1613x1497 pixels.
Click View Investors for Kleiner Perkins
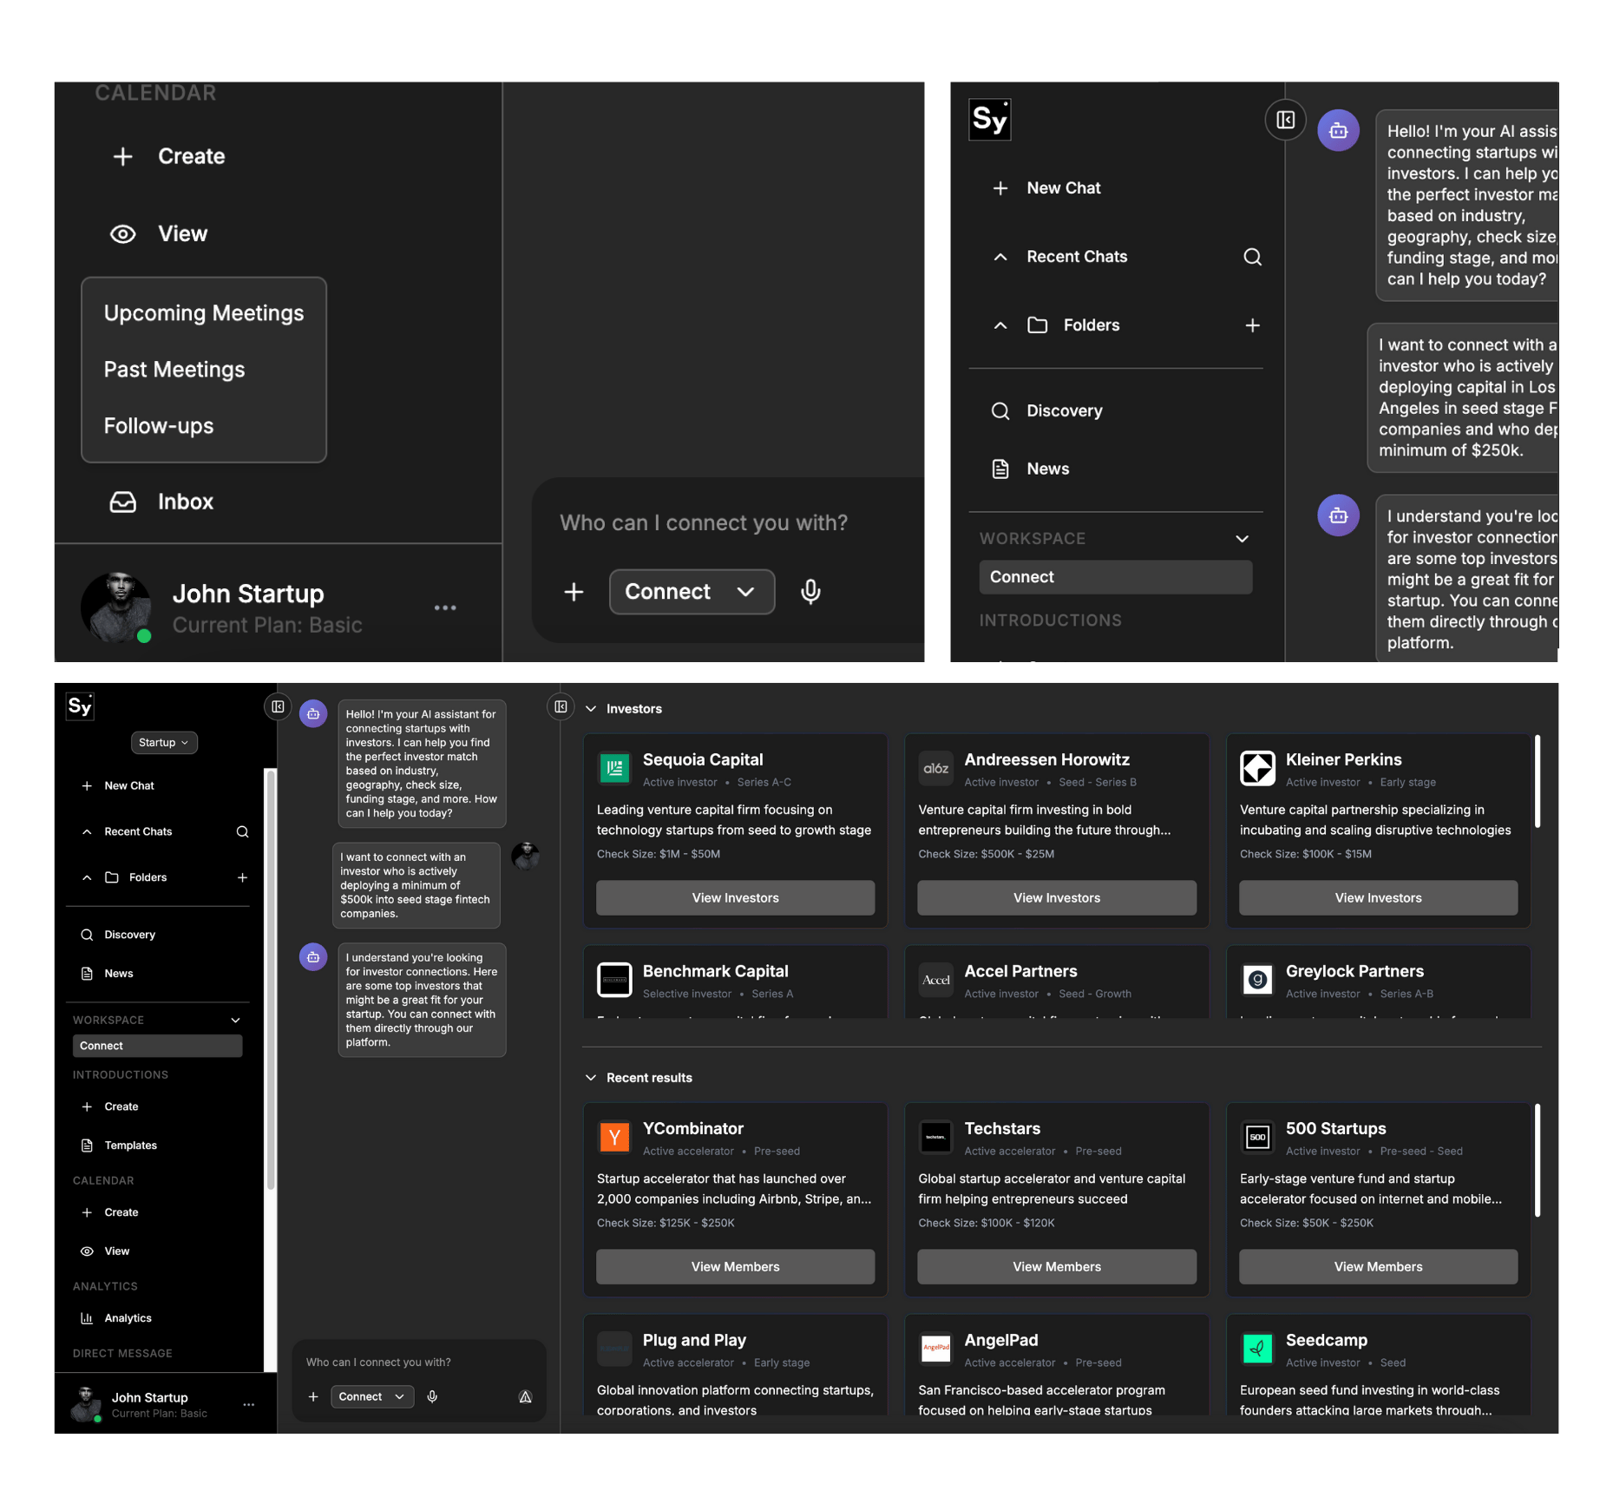pyautogui.click(x=1378, y=898)
